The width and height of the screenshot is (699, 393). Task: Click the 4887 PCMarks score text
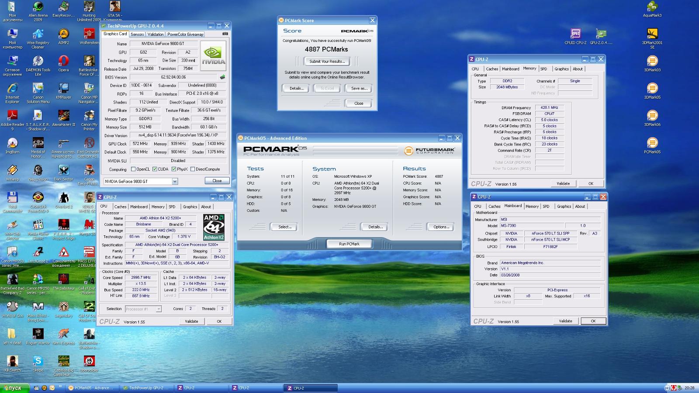pyautogui.click(x=326, y=49)
